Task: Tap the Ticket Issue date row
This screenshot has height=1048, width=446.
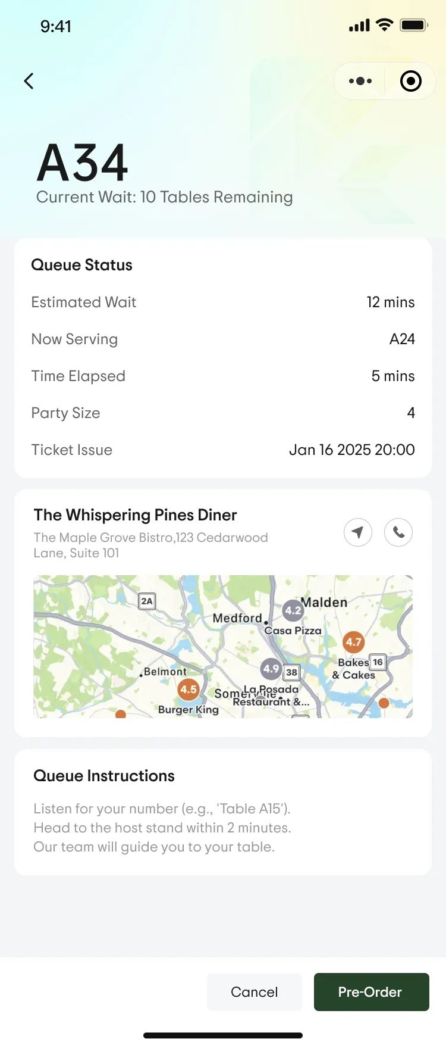Action: 223,450
